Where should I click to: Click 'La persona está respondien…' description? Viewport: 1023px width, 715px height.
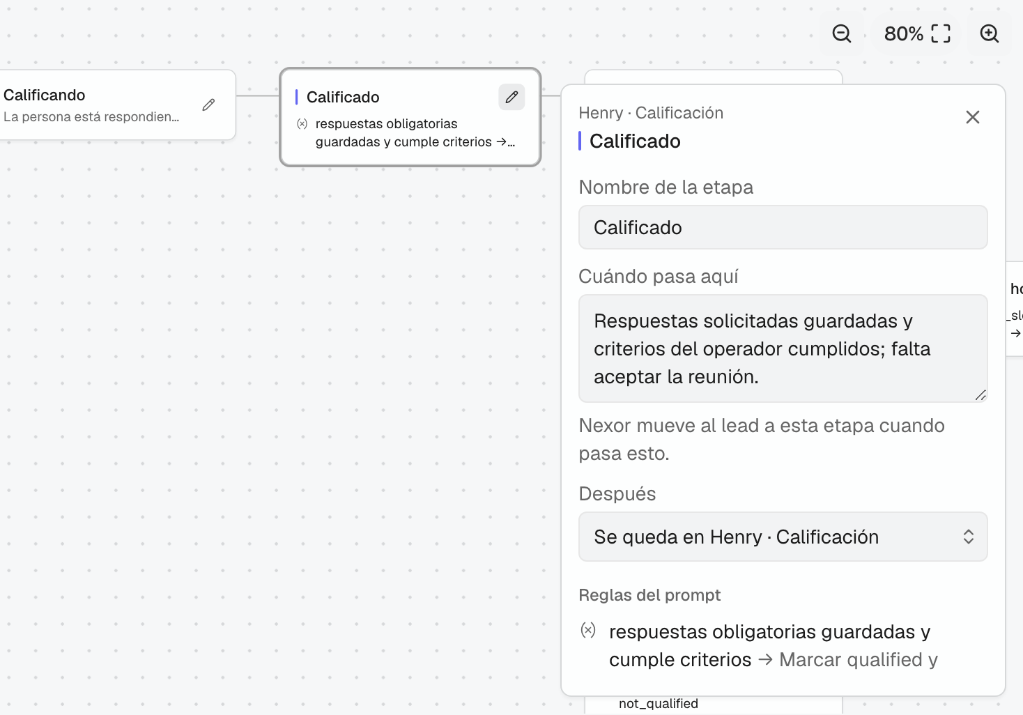[x=91, y=116]
